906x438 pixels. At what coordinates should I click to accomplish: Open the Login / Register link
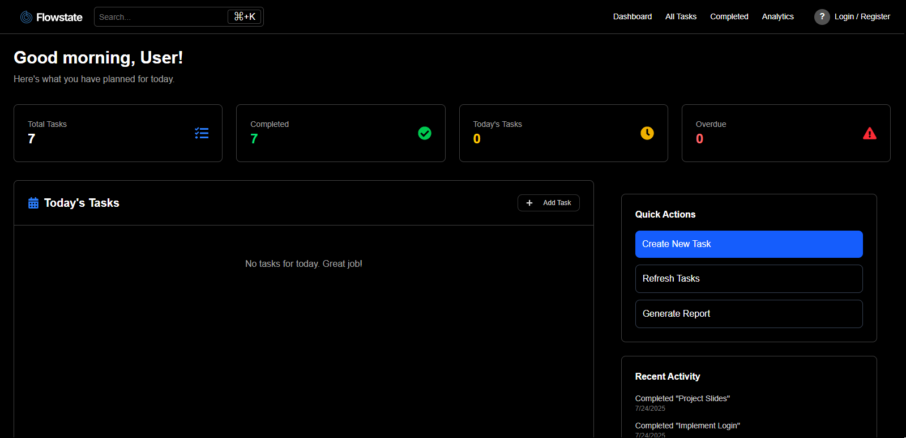point(862,17)
